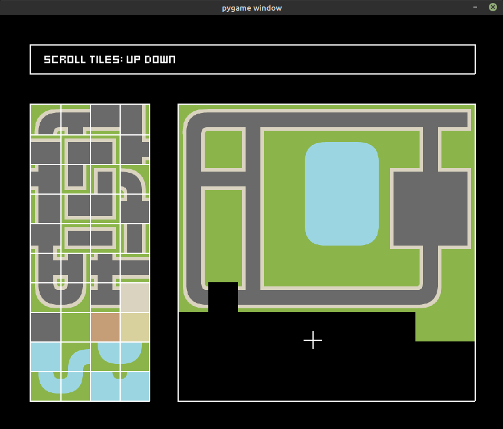Select the left end of the flat enclosed lot tile
This screenshot has width=503, height=429.
pyautogui.click(x=75, y=238)
